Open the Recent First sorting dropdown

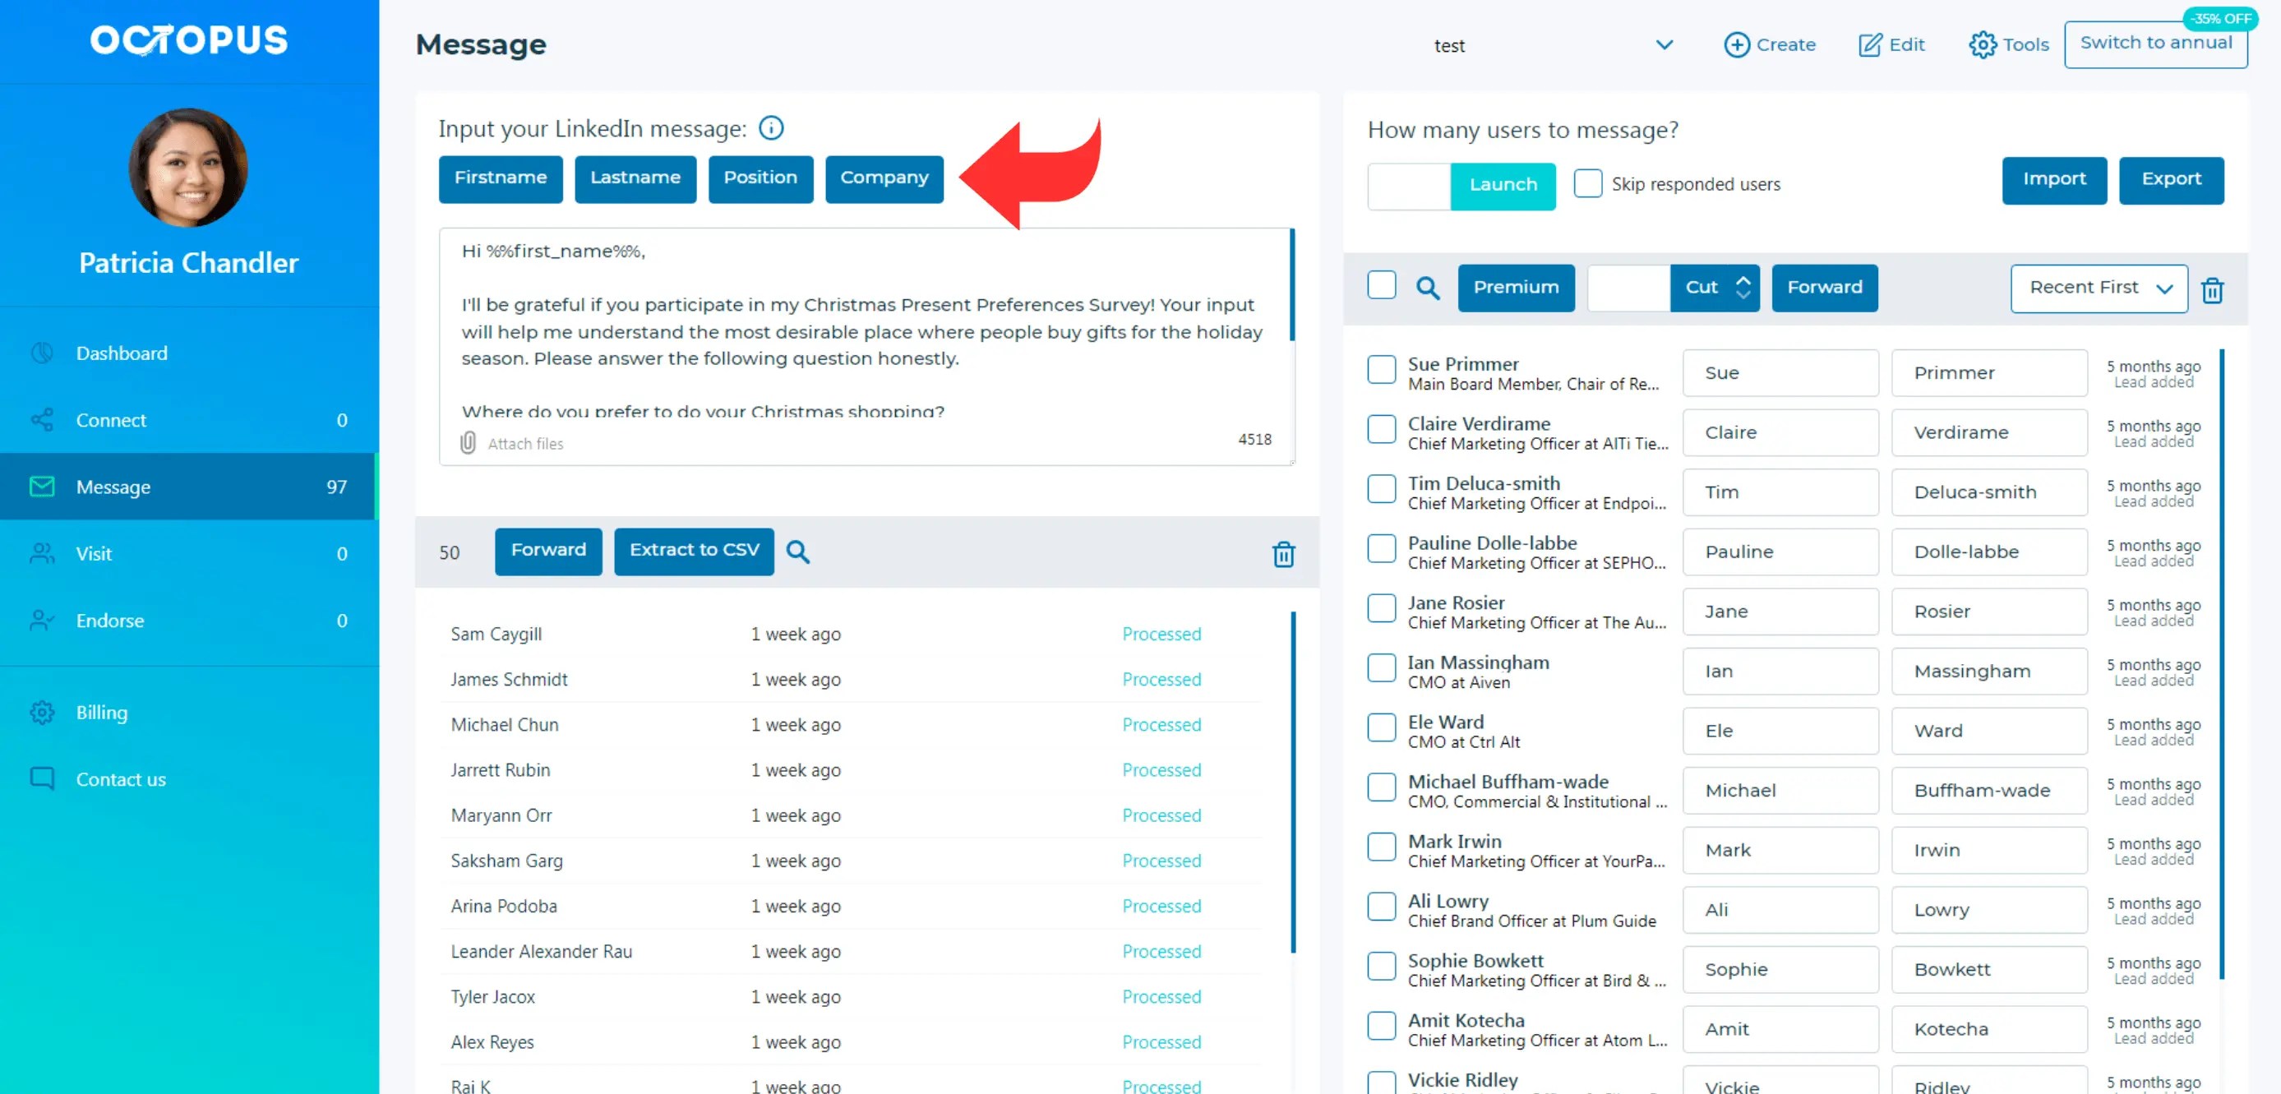pos(2099,288)
